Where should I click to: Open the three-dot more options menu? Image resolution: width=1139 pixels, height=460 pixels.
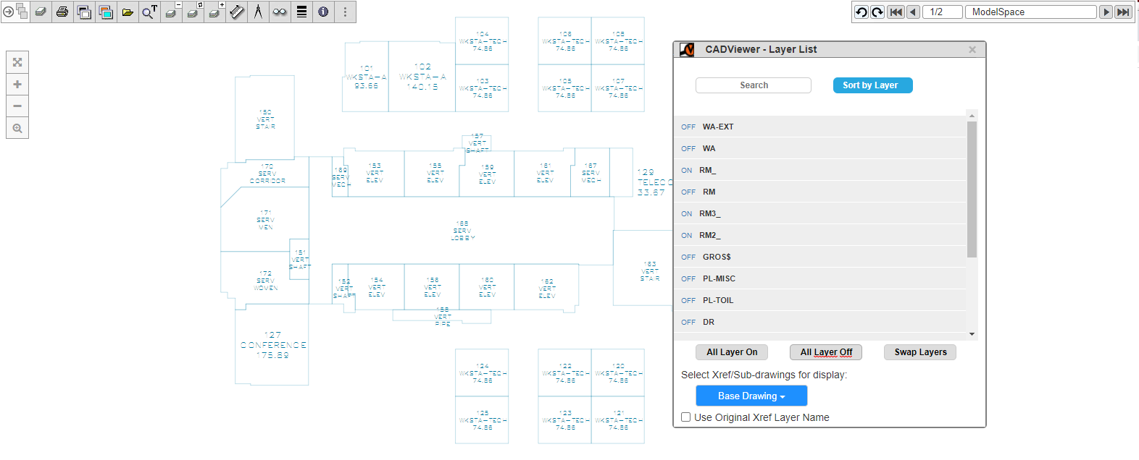pos(345,12)
